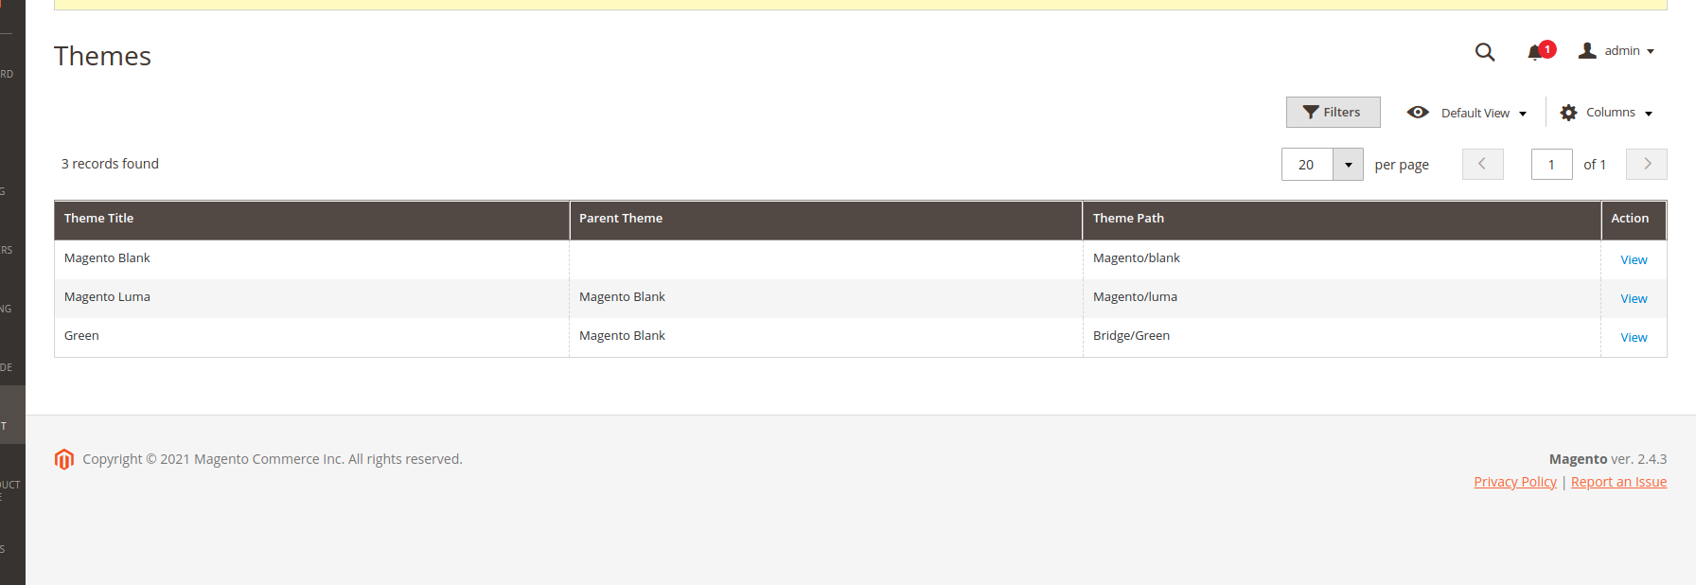
Task: Click the Magento logo in footer
Action: pyautogui.click(x=64, y=459)
